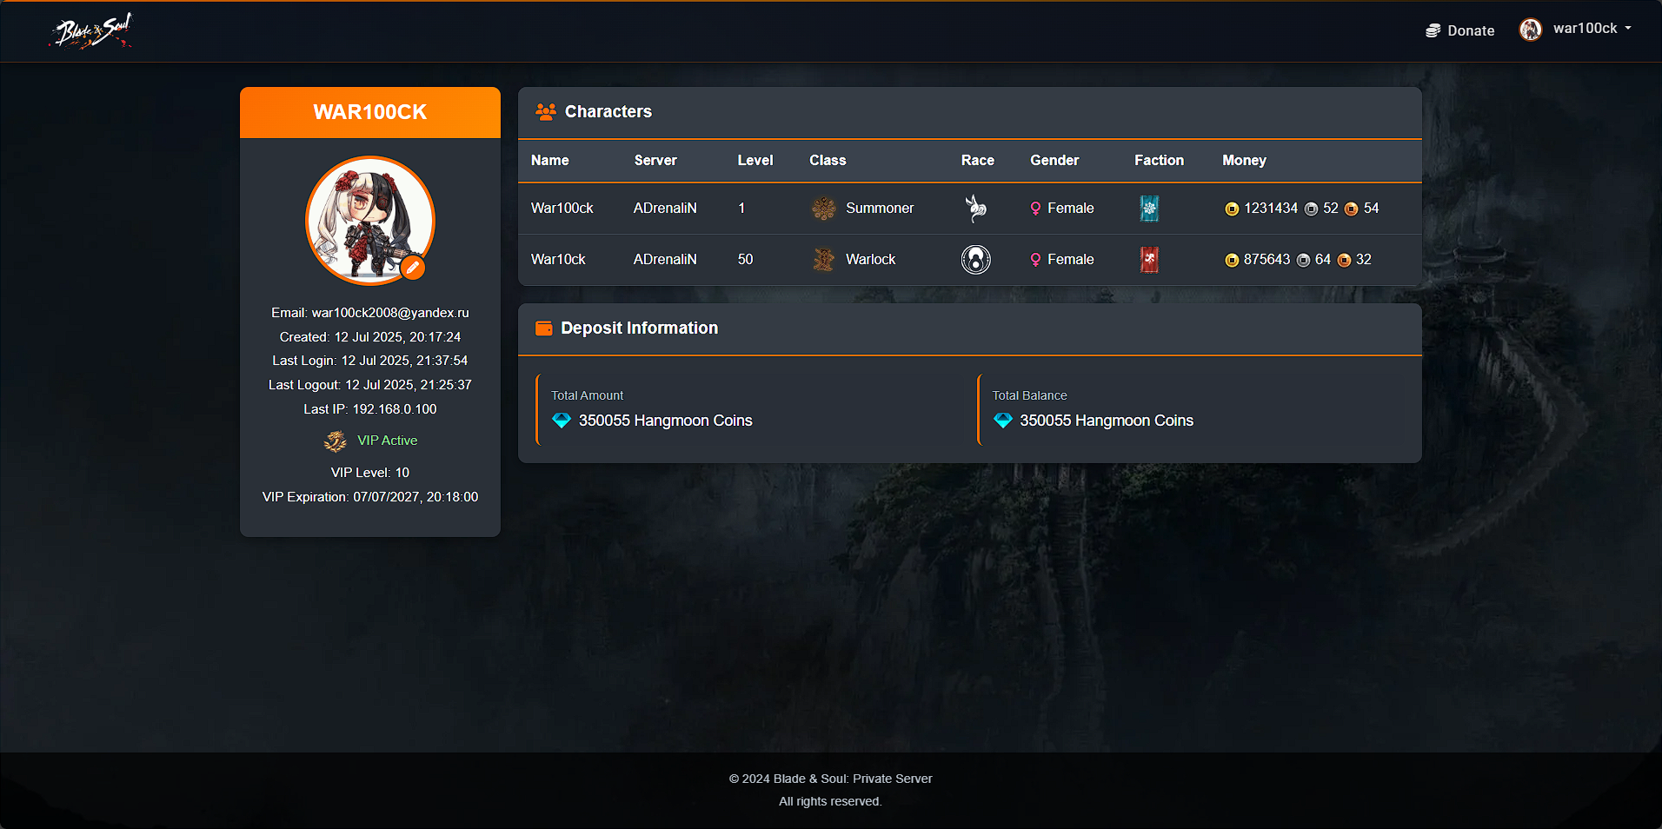
Task: Click the small user avatar in the header
Action: [x=1530, y=30]
